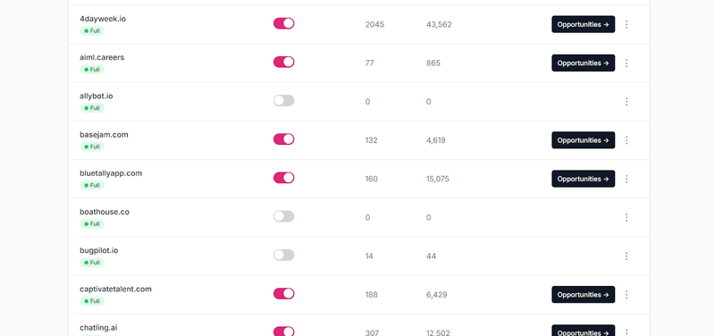Open more options menu for 4dayweek.io
The image size is (715, 336).
tap(627, 24)
